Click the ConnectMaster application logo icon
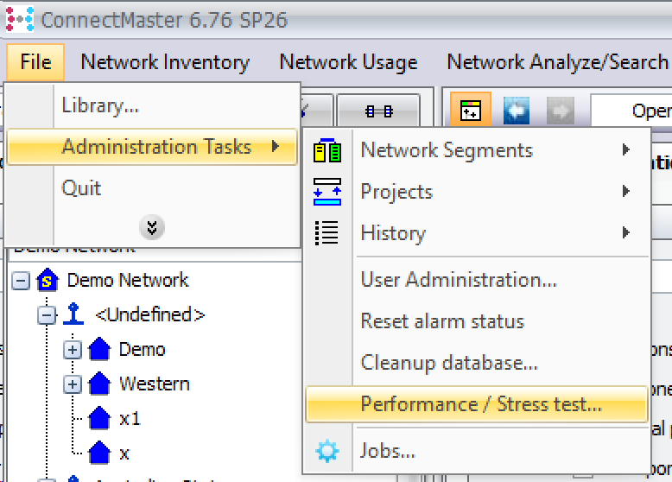672x482 pixels. [x=20, y=19]
